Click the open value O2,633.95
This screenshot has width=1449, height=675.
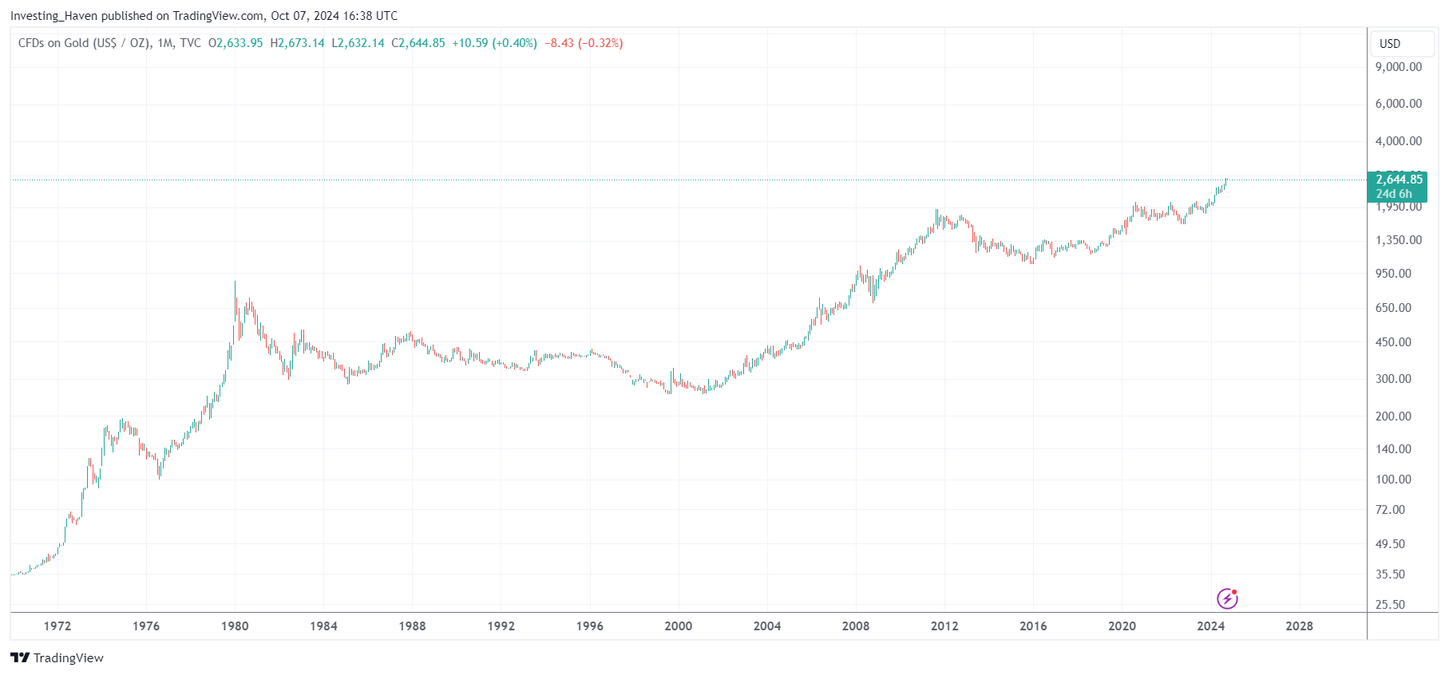pyautogui.click(x=236, y=43)
